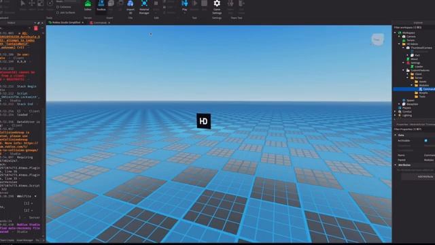Screen dimensions: 435x245
Task: Close Roblox Studio Simplified tab
Action: click(83, 22)
